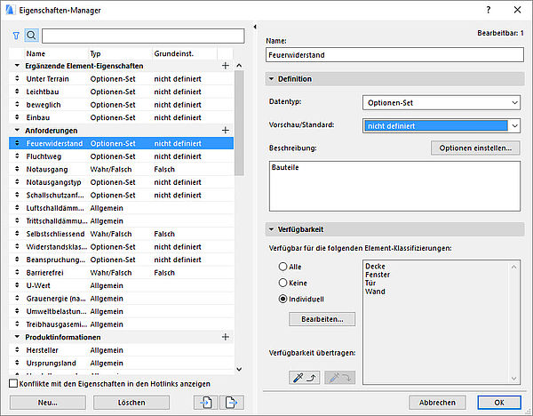Image resolution: width=533 pixels, height=416 pixels.
Task: Click the filter funnel icon
Action: point(15,36)
